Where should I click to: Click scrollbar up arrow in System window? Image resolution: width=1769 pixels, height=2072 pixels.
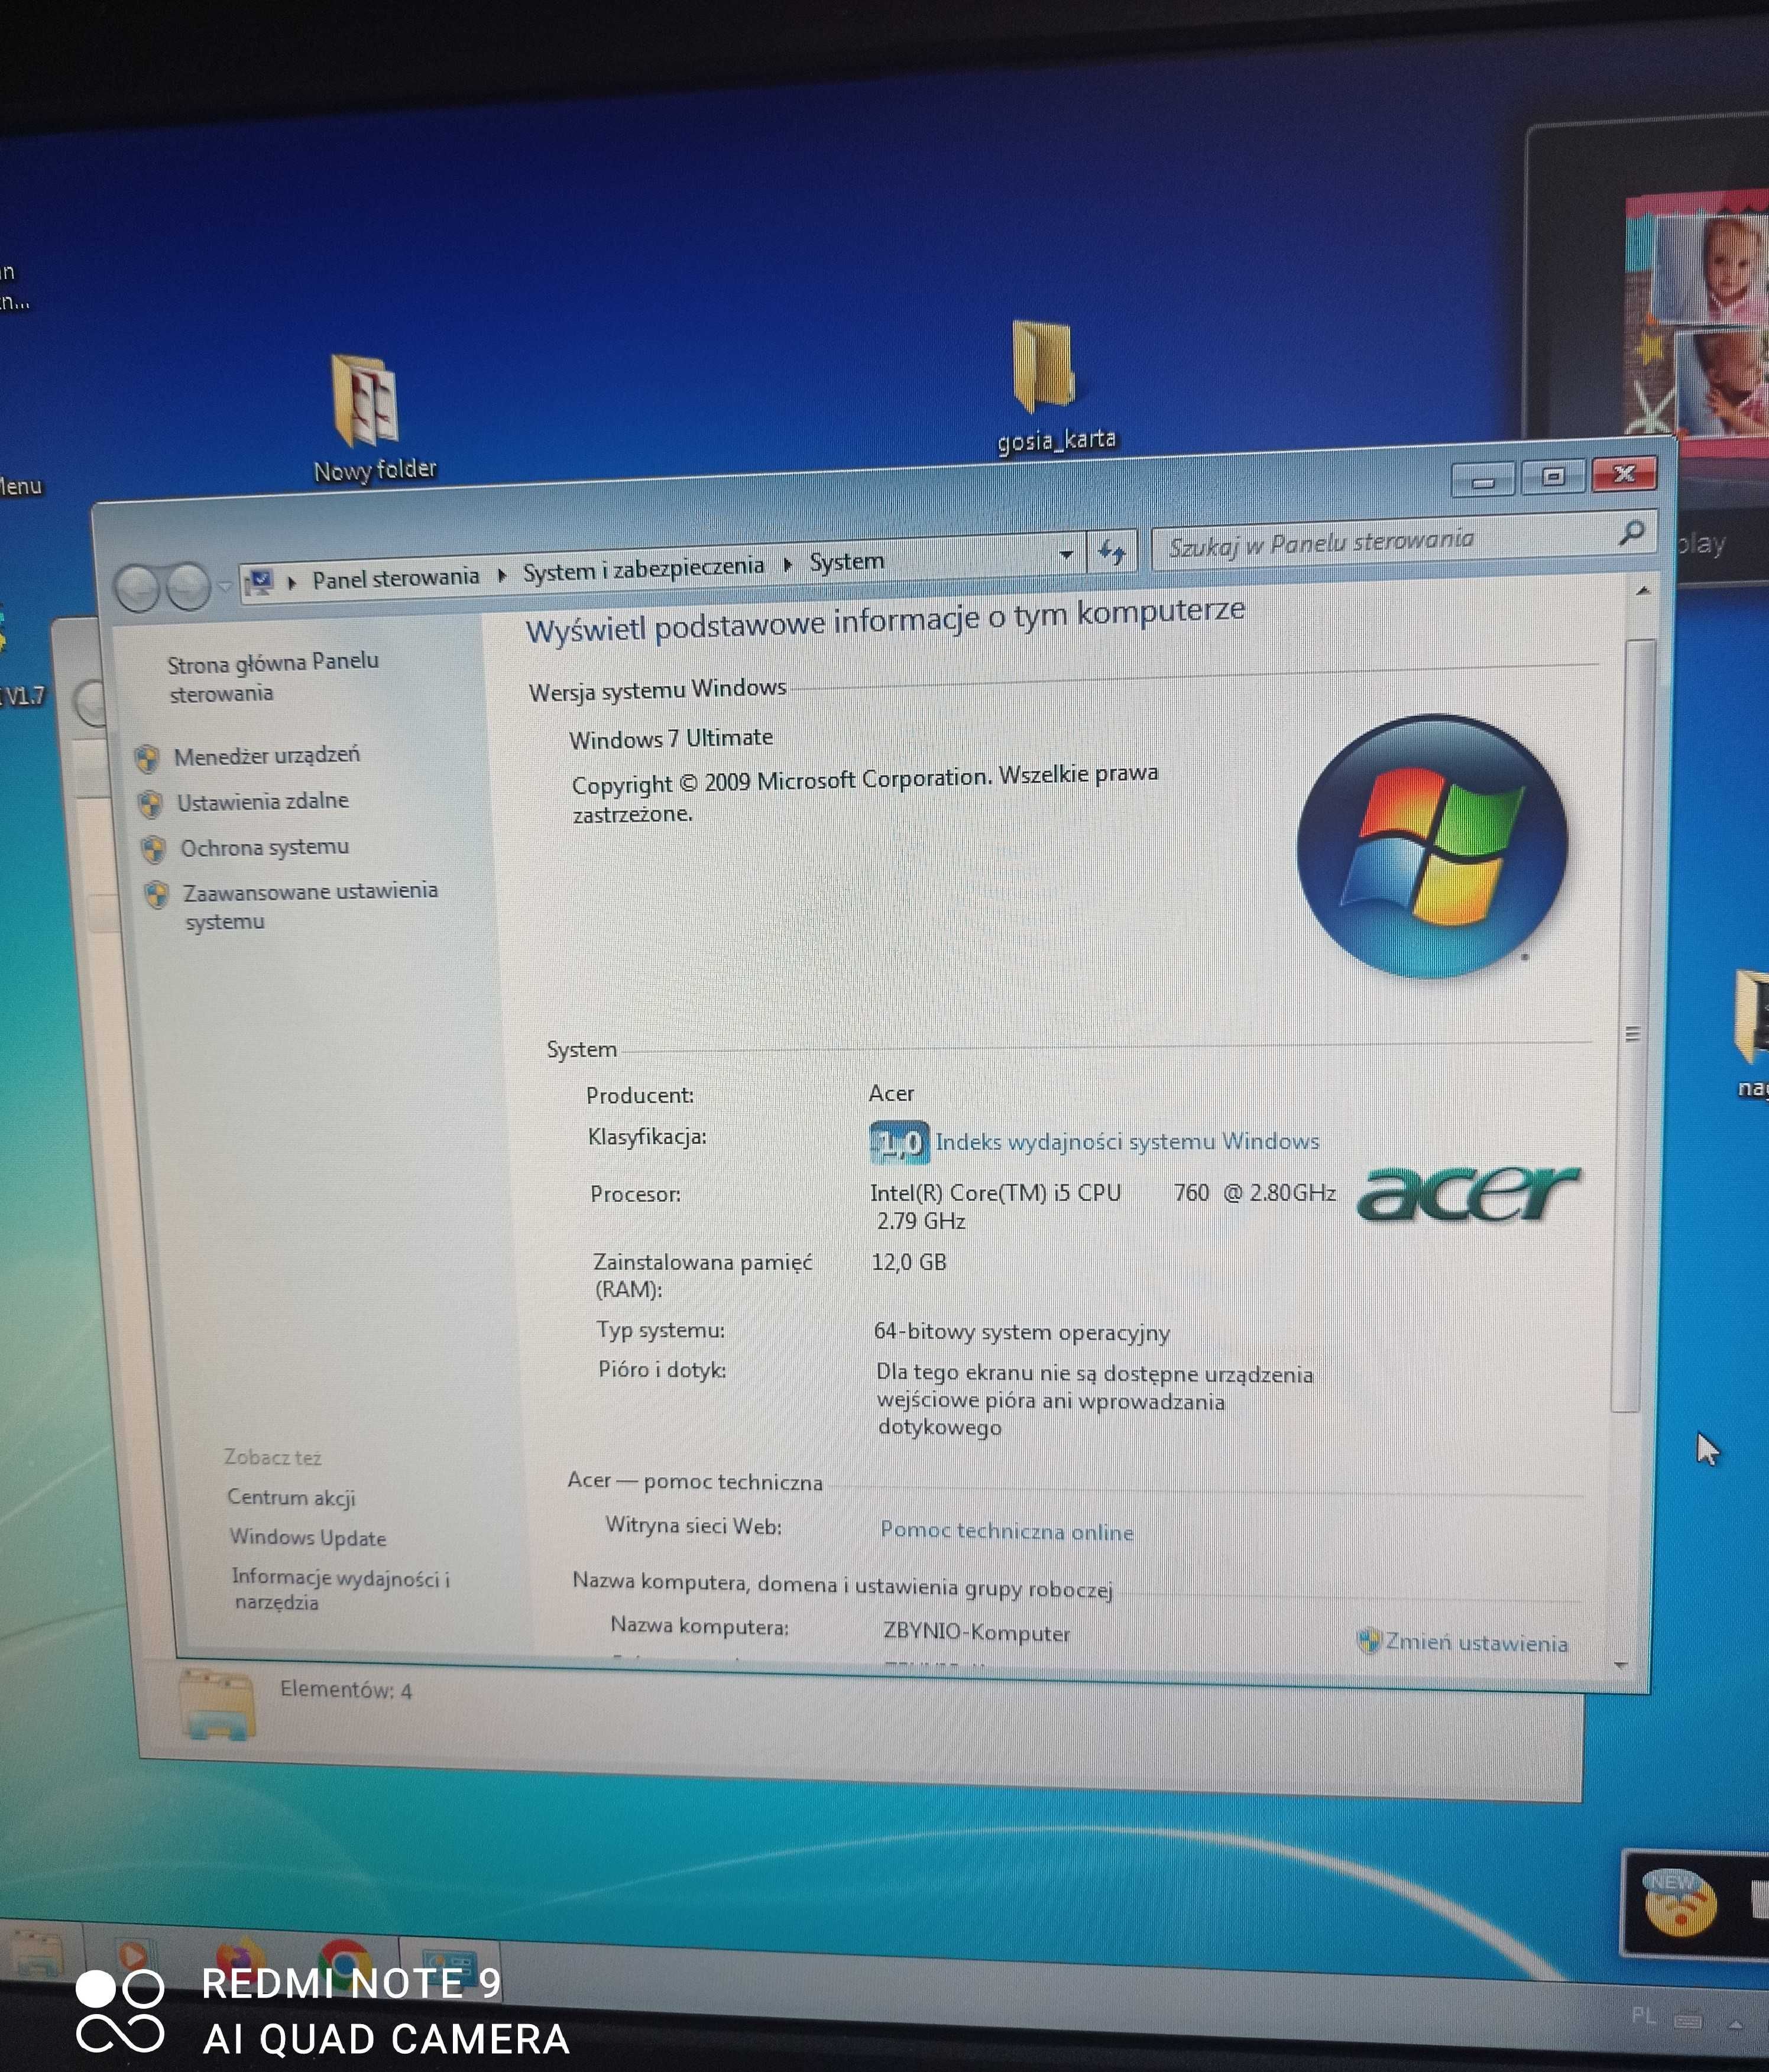tap(1642, 592)
